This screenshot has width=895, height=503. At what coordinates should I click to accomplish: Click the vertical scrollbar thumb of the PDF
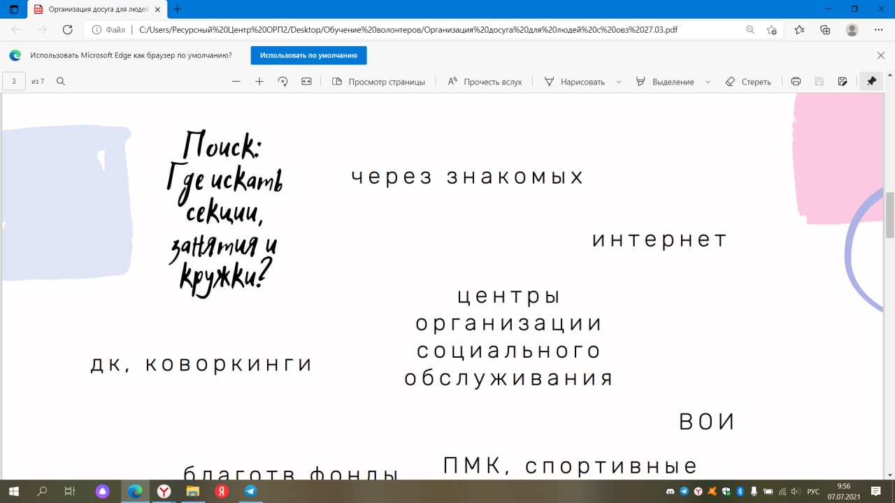pyautogui.click(x=890, y=214)
